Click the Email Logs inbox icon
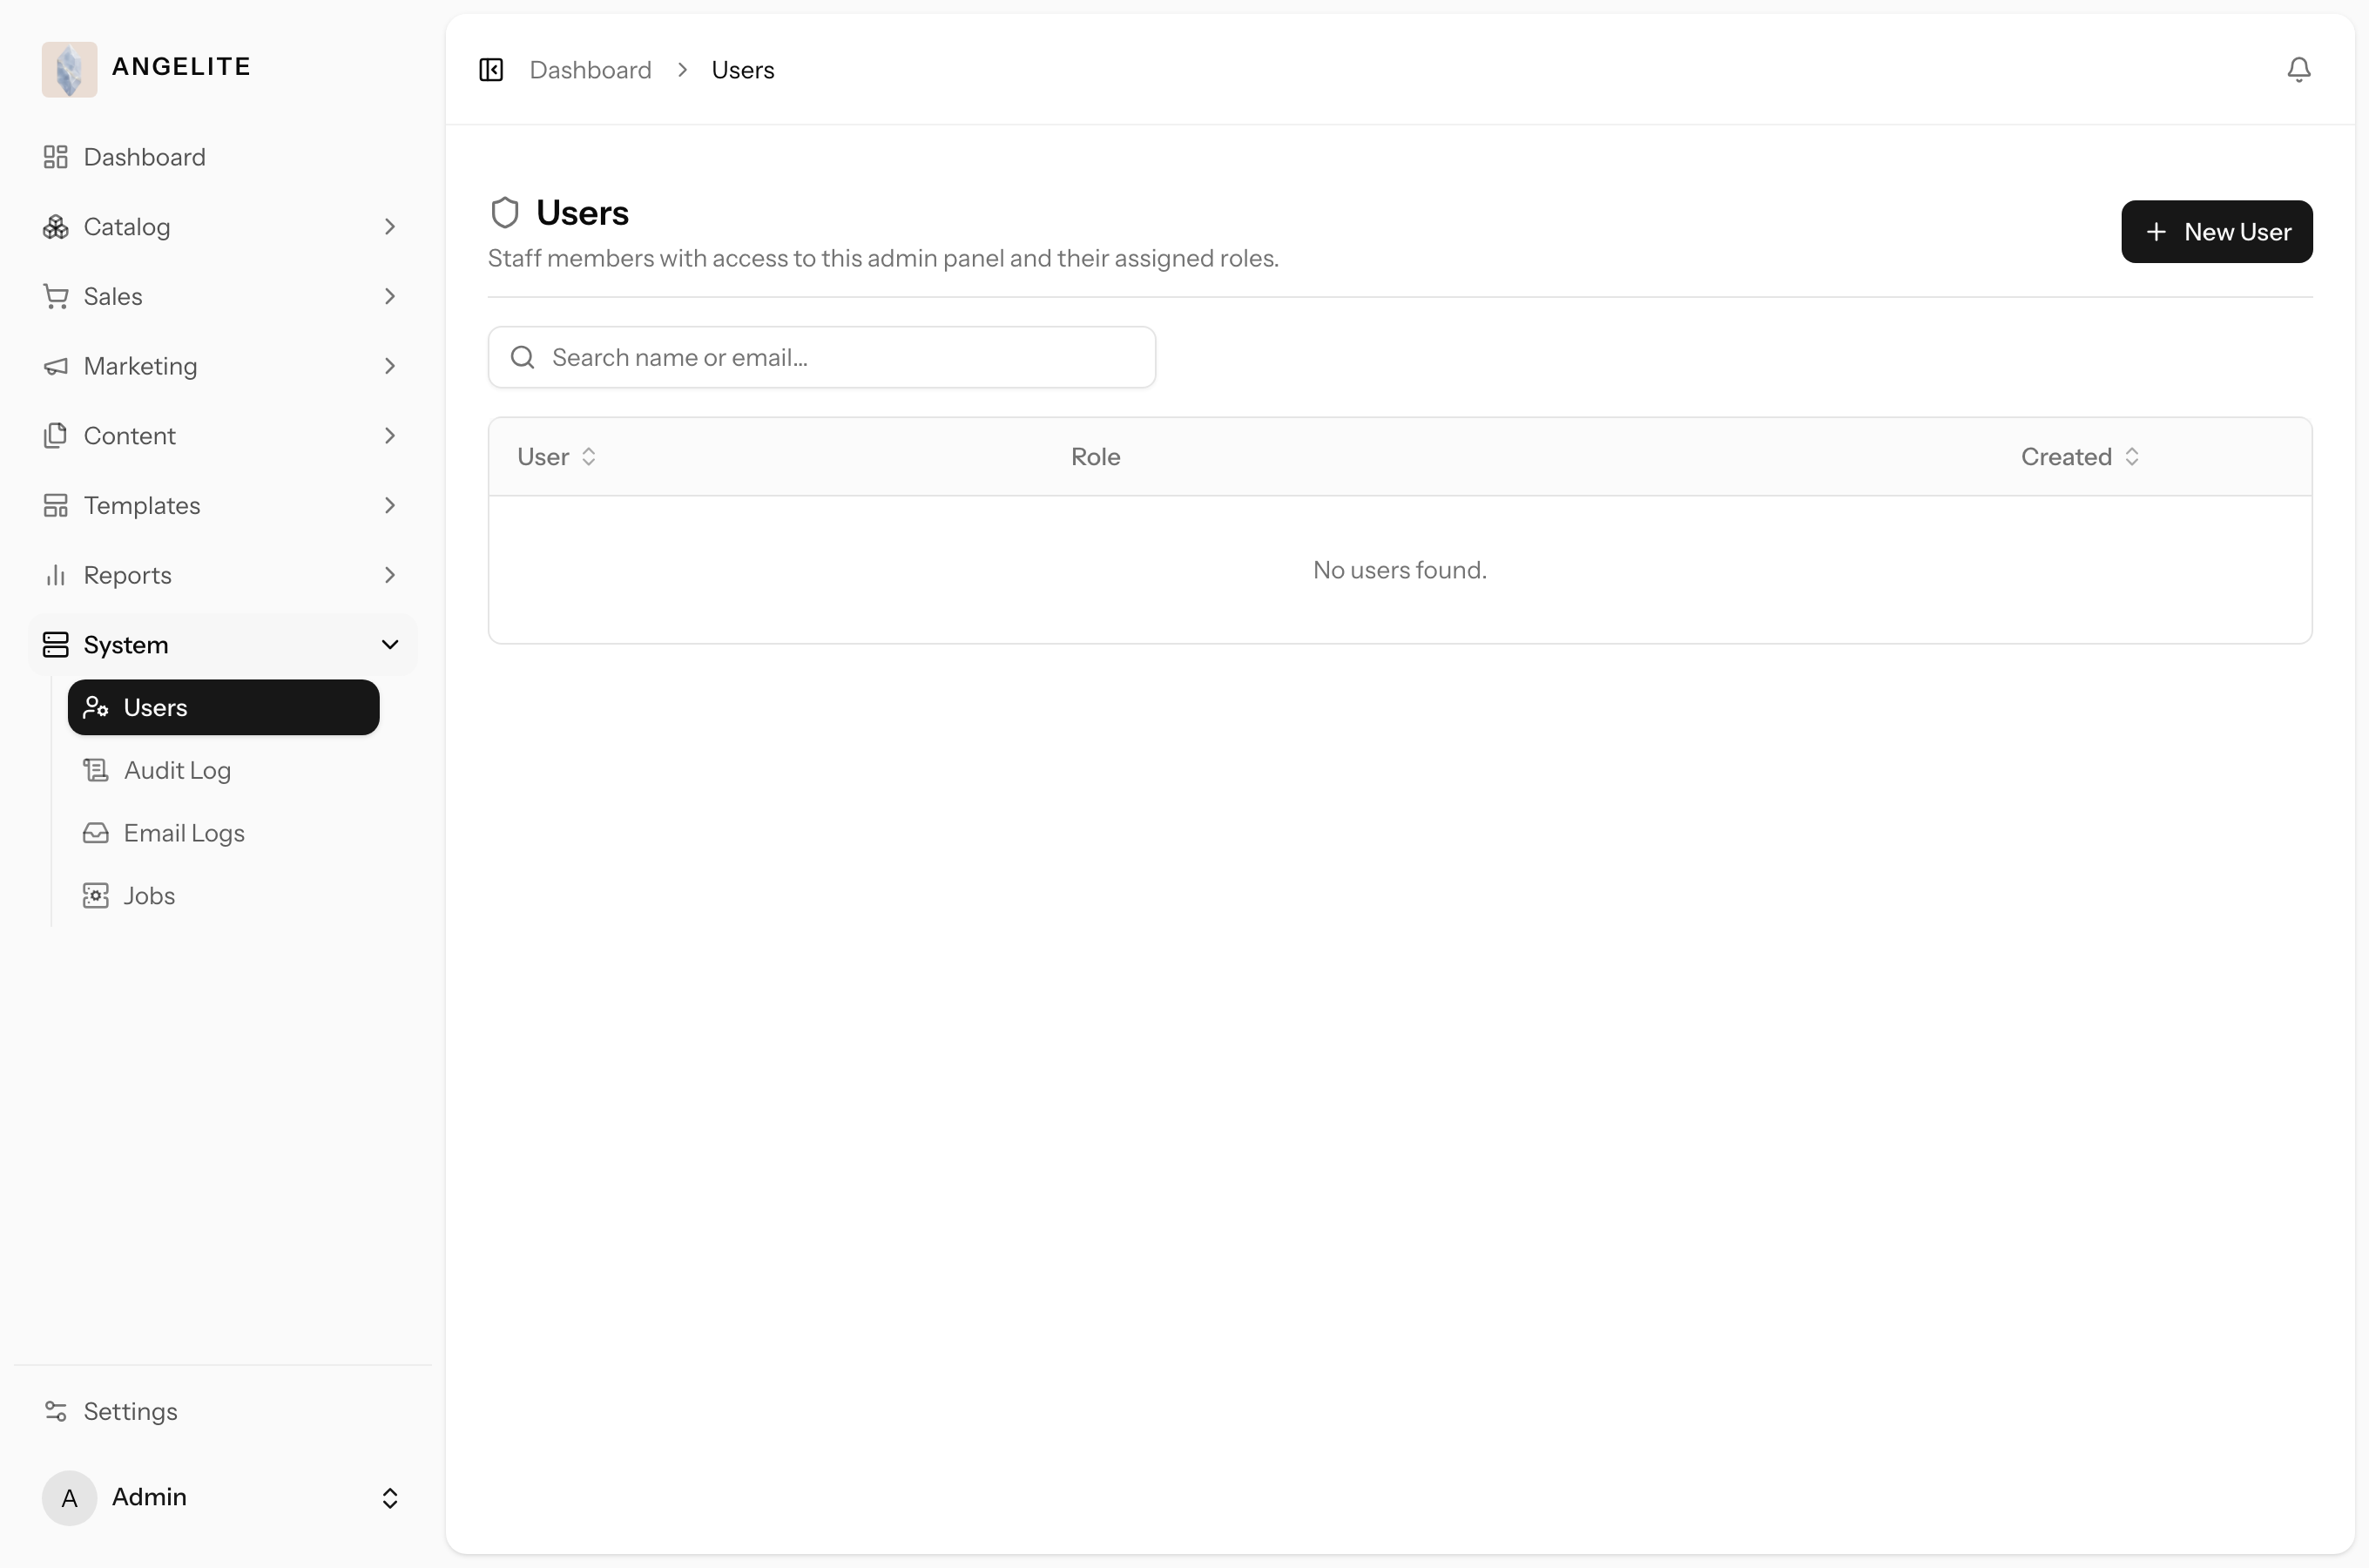The height and width of the screenshot is (1568, 2369). point(96,833)
